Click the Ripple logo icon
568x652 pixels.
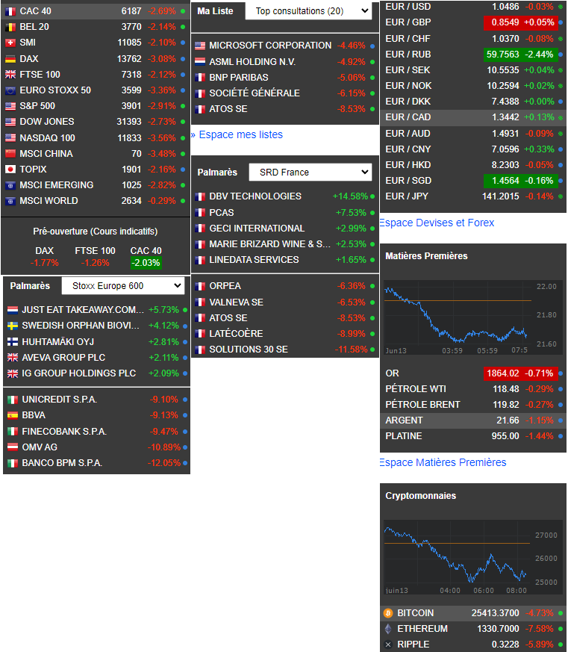[x=388, y=645]
